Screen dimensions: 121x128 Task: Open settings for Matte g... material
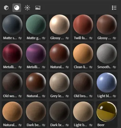(x=43, y=38)
